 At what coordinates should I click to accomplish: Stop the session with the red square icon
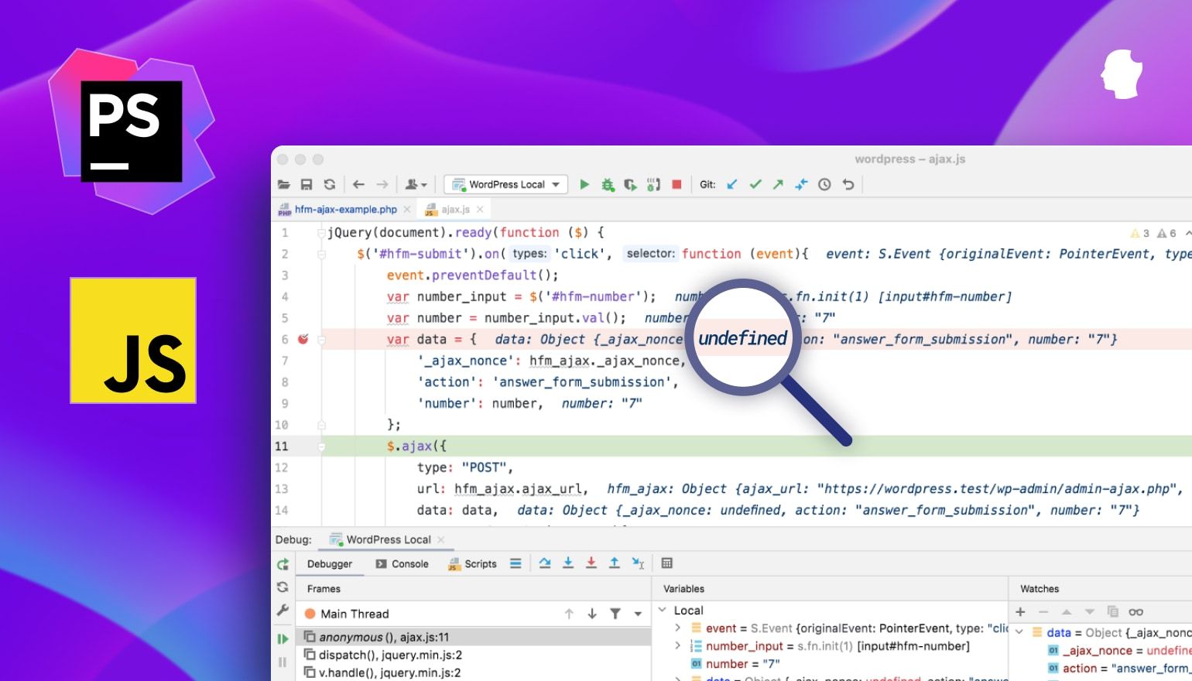(x=675, y=184)
